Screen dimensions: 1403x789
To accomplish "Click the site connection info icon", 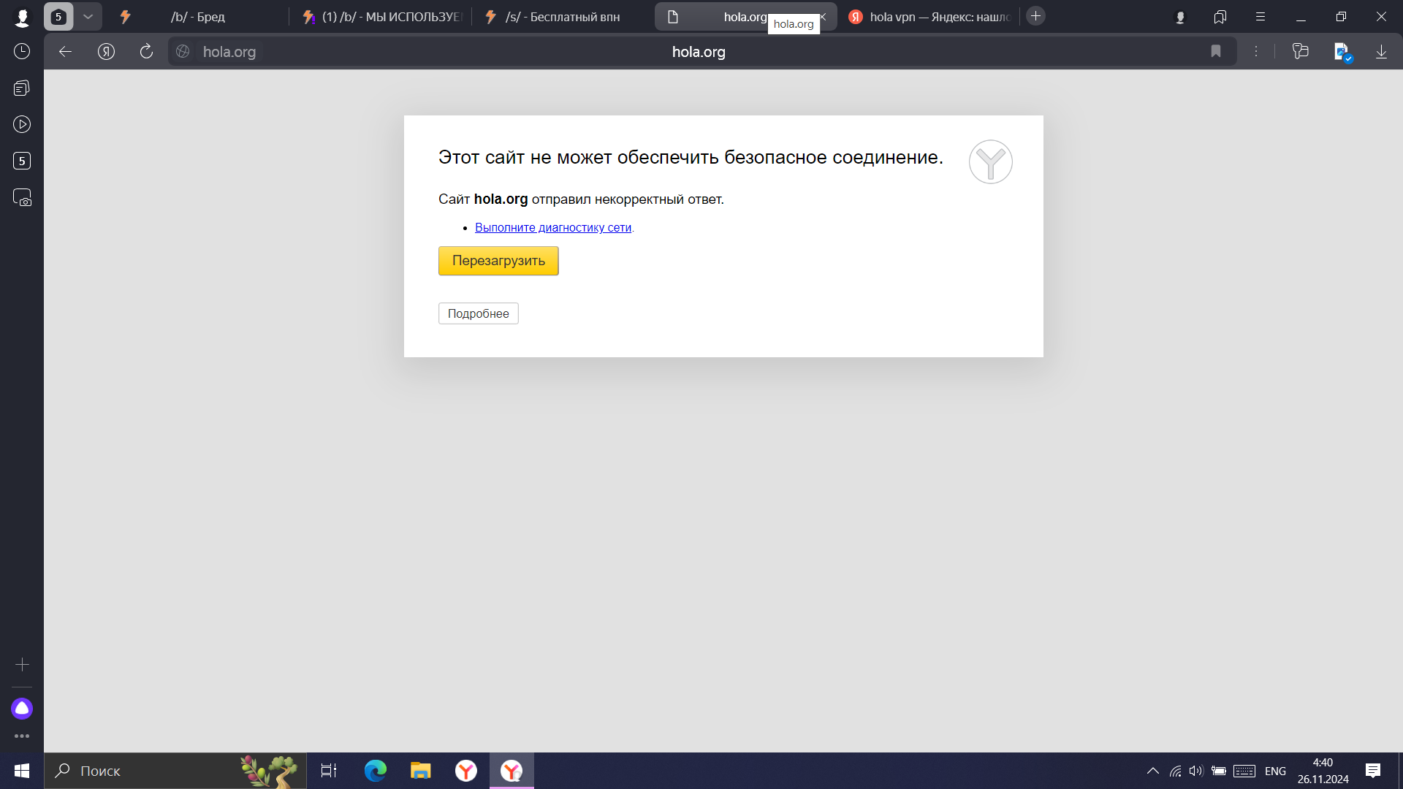I will (x=183, y=51).
